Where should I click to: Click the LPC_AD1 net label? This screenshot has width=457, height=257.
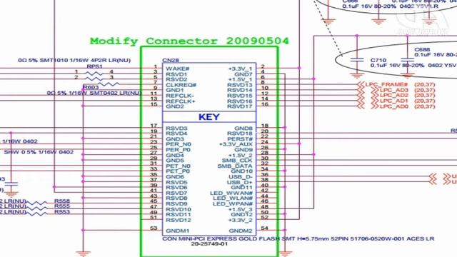(394, 101)
